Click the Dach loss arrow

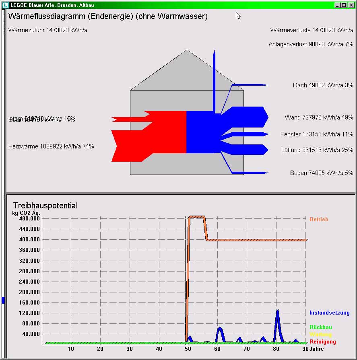pos(250,85)
